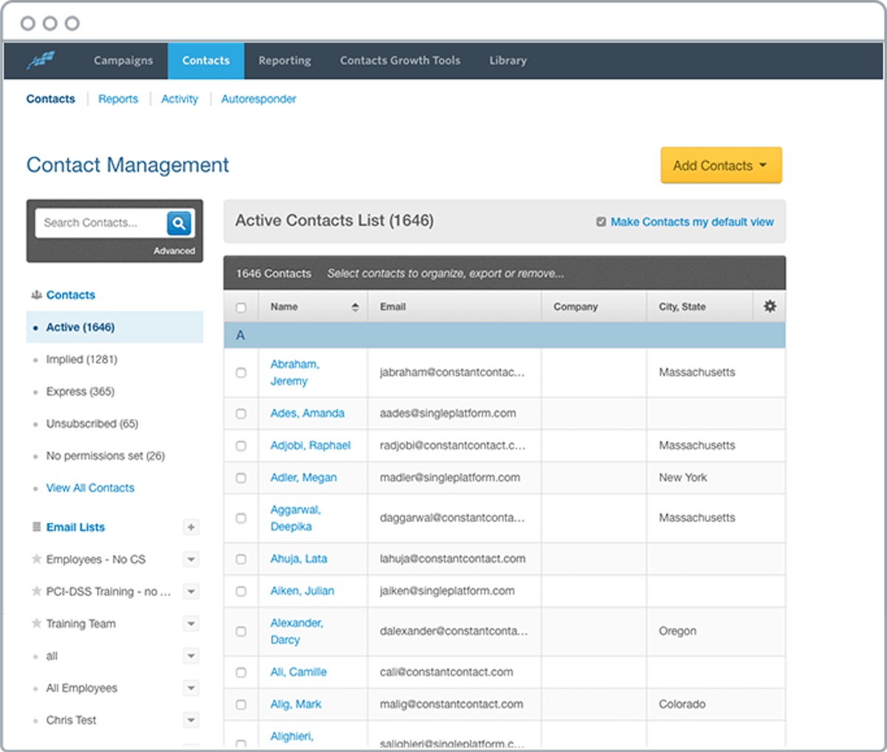Viewport: 887px width, 752px height.
Task: Click the search magnifier icon button
Action: (179, 223)
